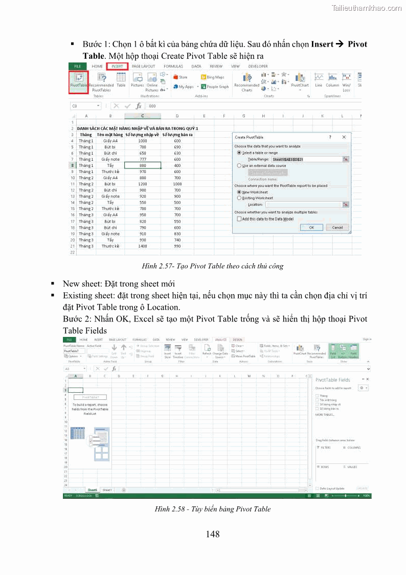Check 'Add this data to the Data Model'
This screenshot has width=406, height=575.
click(x=239, y=219)
